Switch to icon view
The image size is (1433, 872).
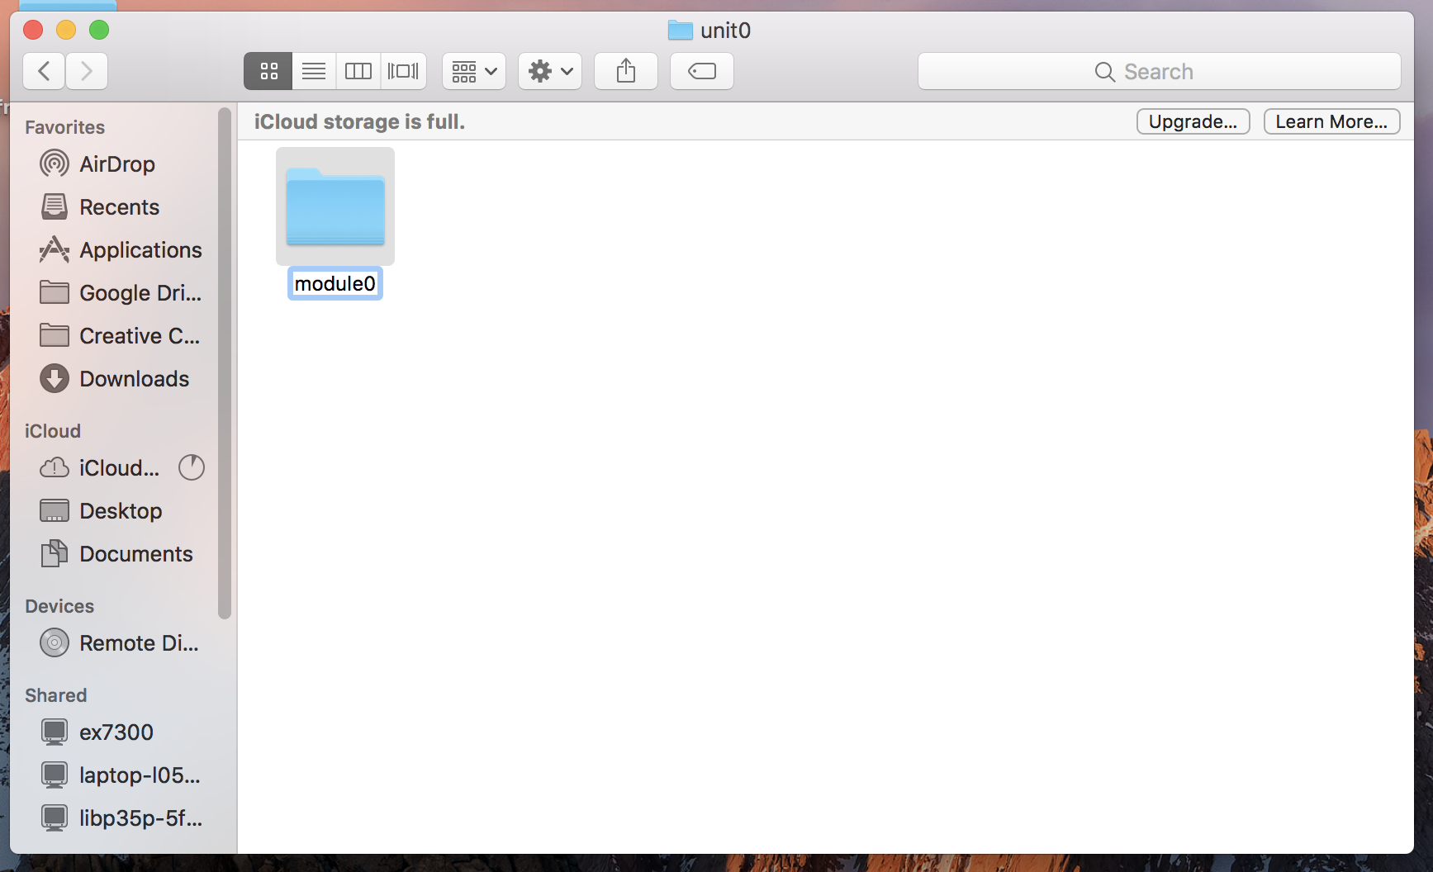coord(268,71)
